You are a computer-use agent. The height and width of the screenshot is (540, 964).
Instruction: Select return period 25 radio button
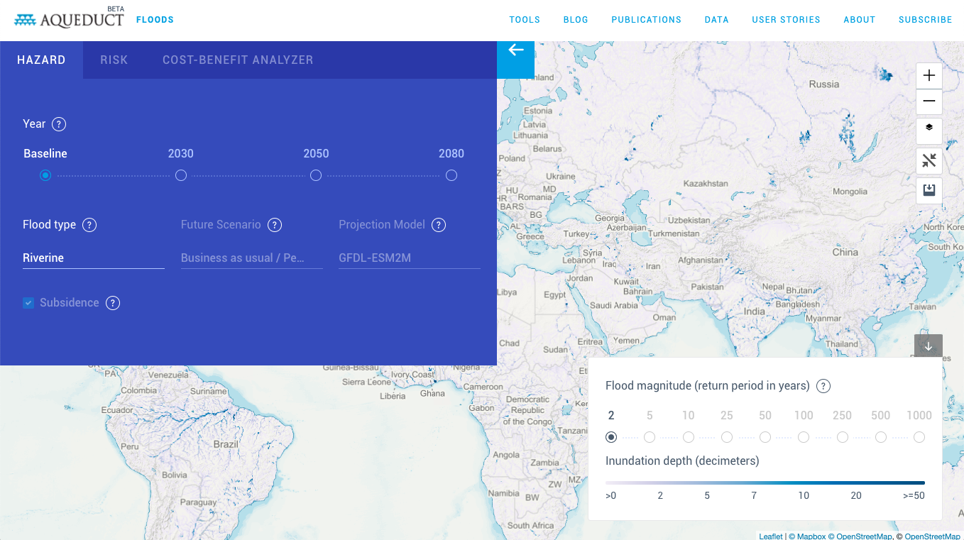pyautogui.click(x=727, y=437)
